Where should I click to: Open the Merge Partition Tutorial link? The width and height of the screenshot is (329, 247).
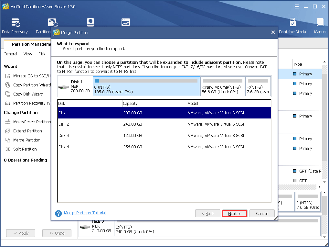point(85,213)
